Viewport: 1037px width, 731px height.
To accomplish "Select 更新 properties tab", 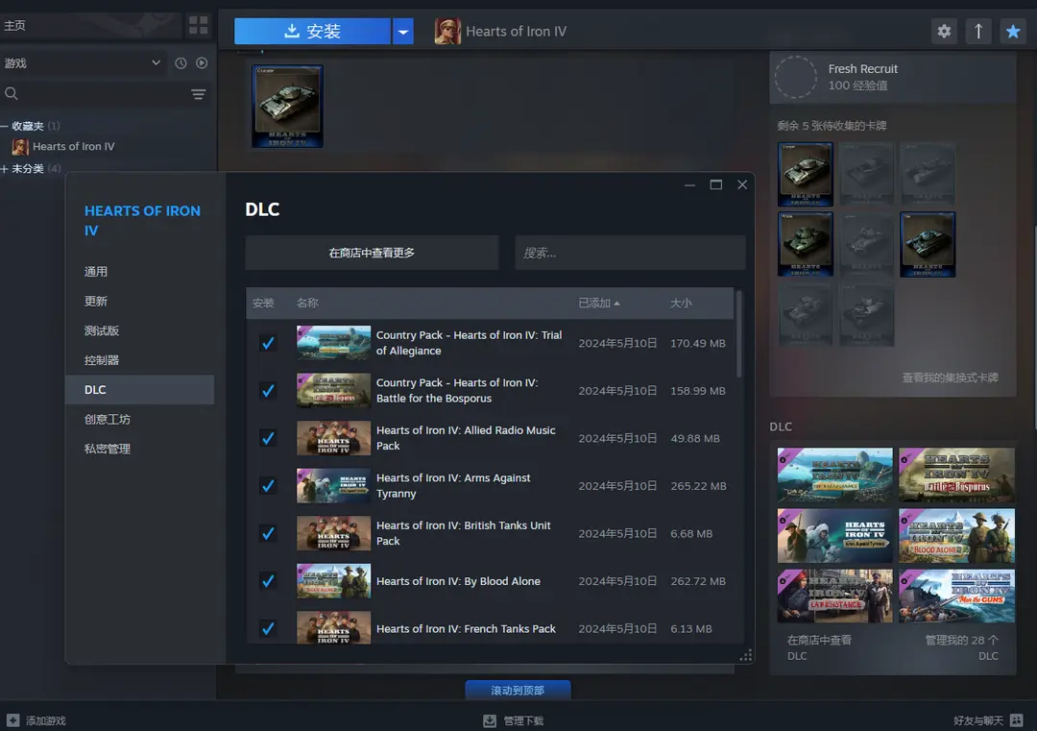I will [x=139, y=301].
